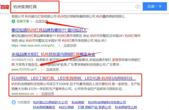Open 哪位知道杭州灯具品牌有哪些 result title
This screenshot has width=169, height=110.
(x=49, y=30)
